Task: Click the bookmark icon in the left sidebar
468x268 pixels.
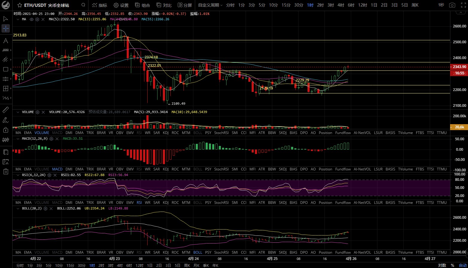Action: point(5,152)
